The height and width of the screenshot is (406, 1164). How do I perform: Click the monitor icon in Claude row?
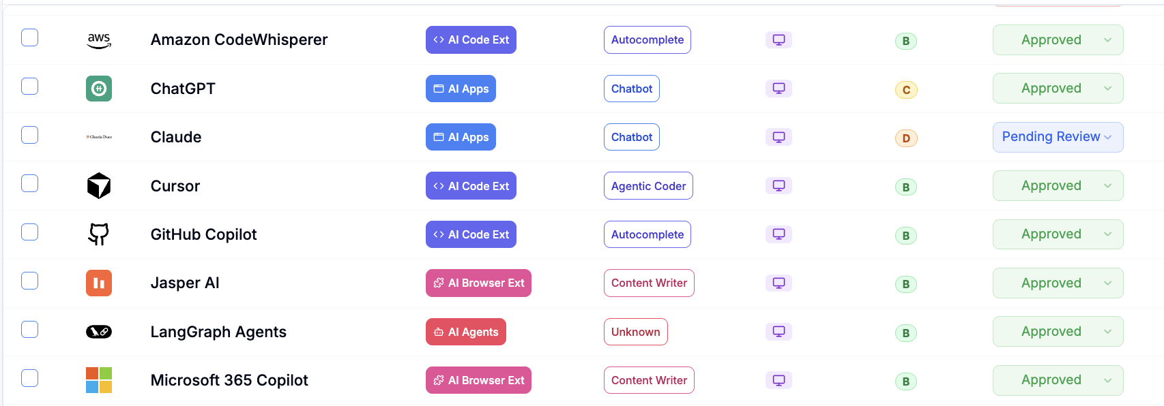[x=779, y=137]
